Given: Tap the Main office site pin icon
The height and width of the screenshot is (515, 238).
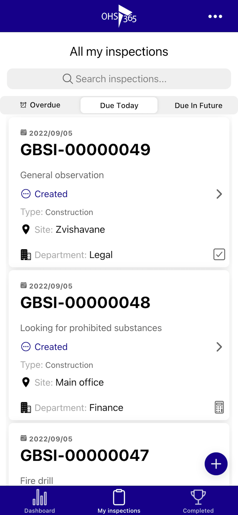Looking at the screenshot, I should 26,382.
